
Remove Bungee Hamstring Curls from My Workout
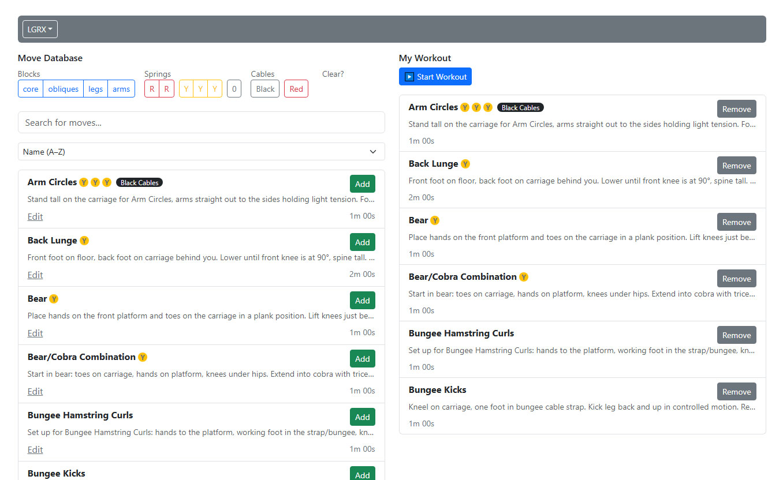(x=737, y=335)
